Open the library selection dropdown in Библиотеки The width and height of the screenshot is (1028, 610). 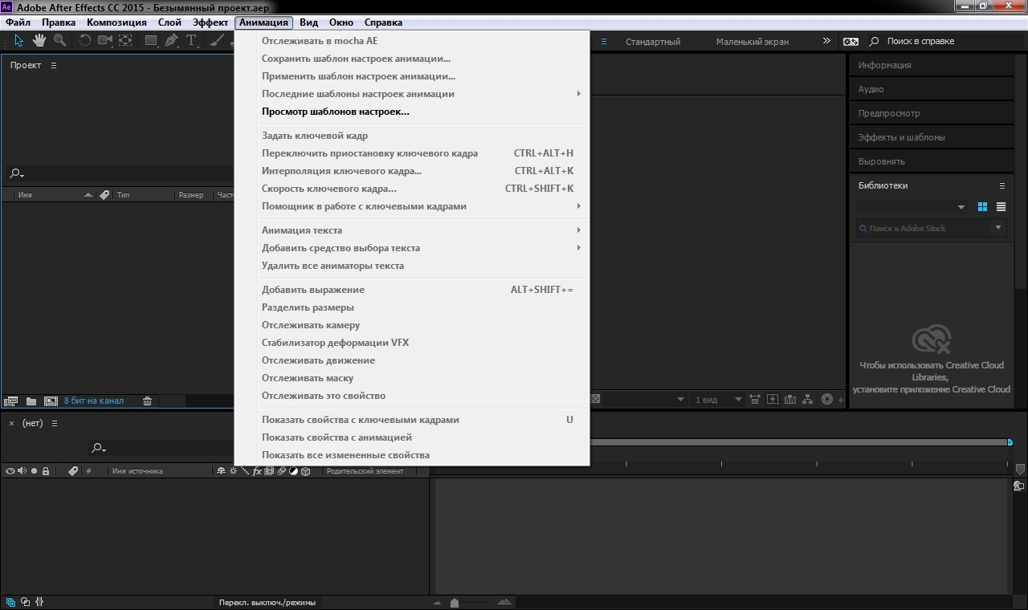pos(912,207)
